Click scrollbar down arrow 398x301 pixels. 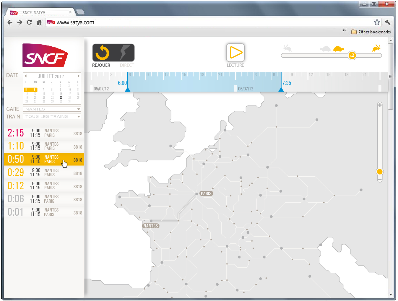(391, 295)
